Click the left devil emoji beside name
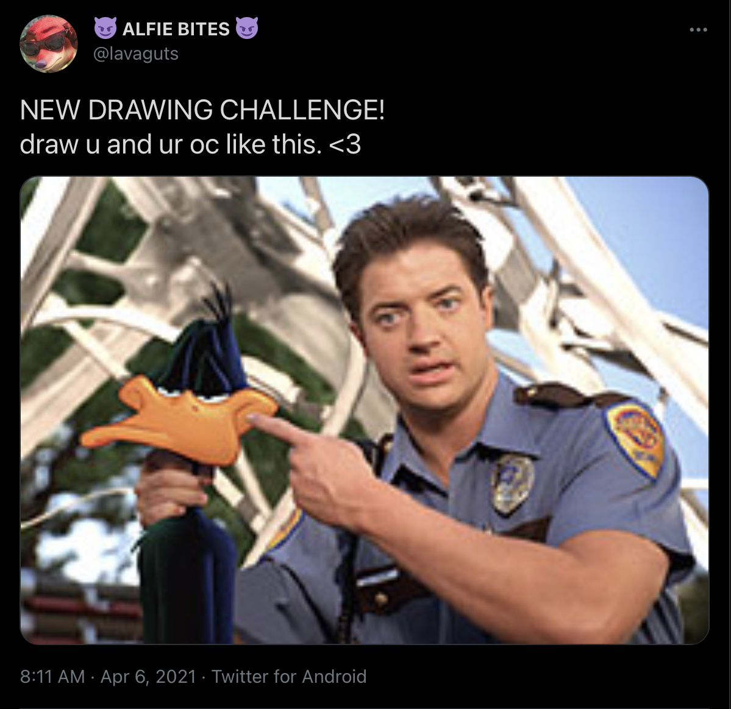The image size is (731, 709). 105,29
